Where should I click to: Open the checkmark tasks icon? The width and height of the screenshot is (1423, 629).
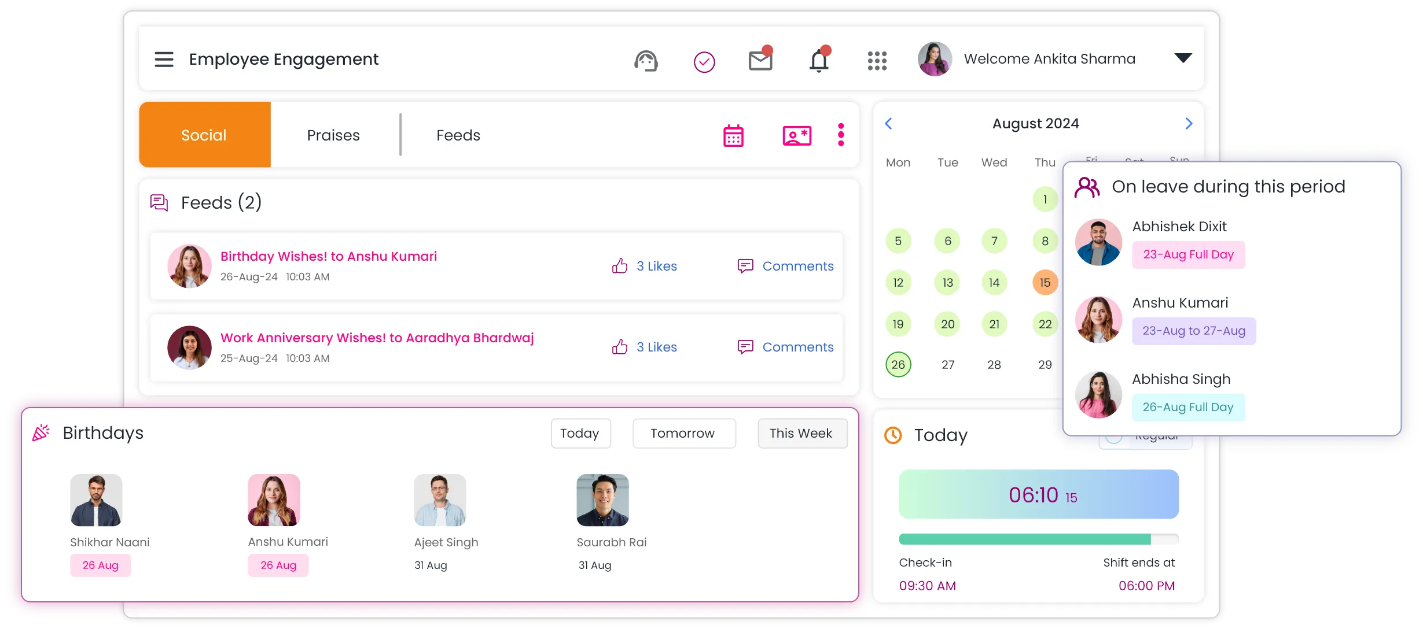tap(704, 62)
